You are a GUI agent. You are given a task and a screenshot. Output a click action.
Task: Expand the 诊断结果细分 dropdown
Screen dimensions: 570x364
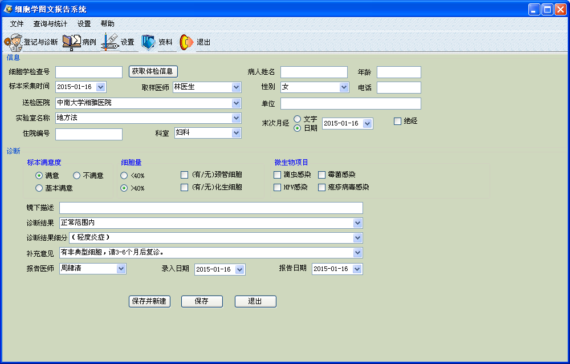click(358, 238)
